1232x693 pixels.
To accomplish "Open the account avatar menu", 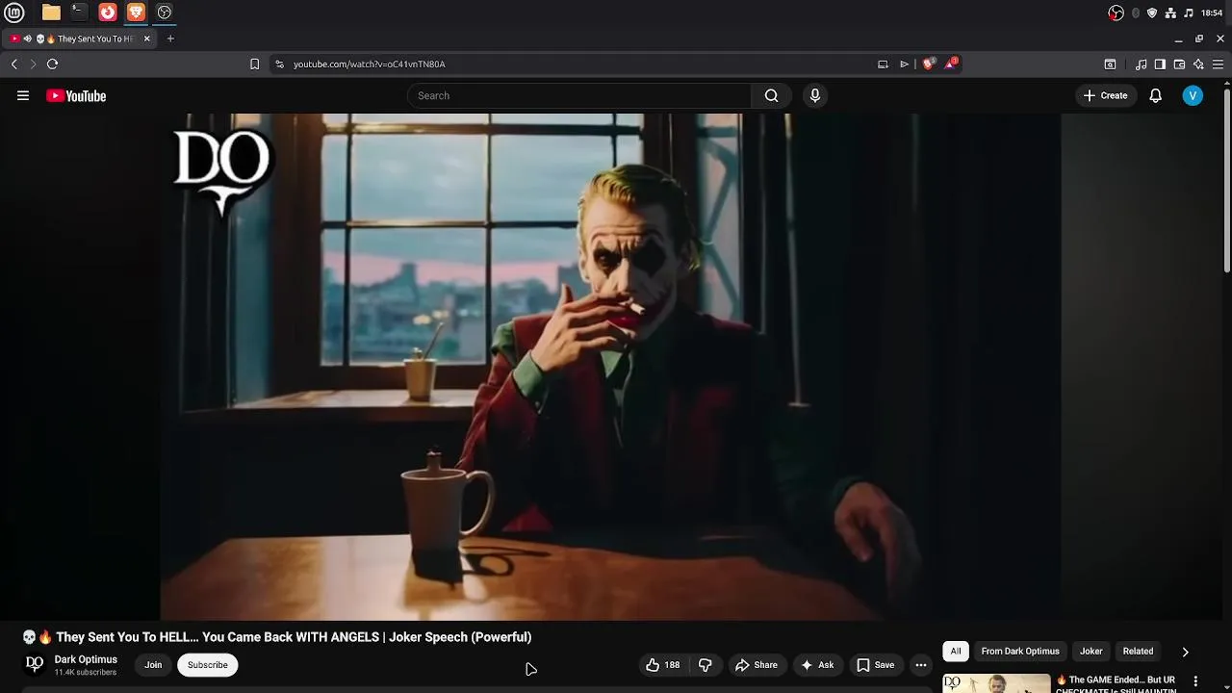I will pos(1193,95).
